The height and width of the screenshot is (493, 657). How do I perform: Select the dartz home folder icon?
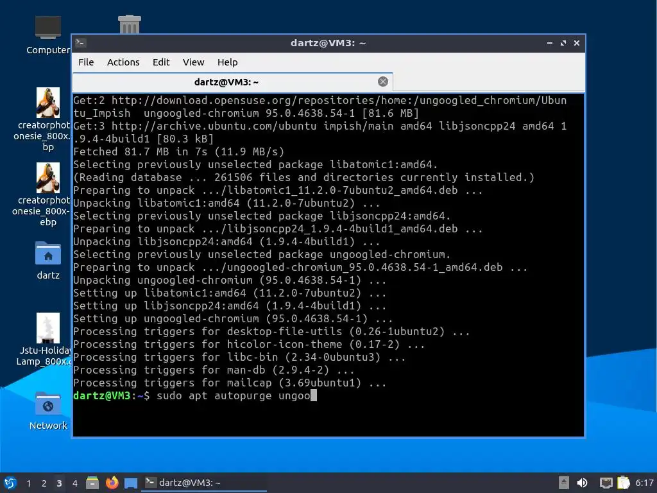click(x=47, y=261)
